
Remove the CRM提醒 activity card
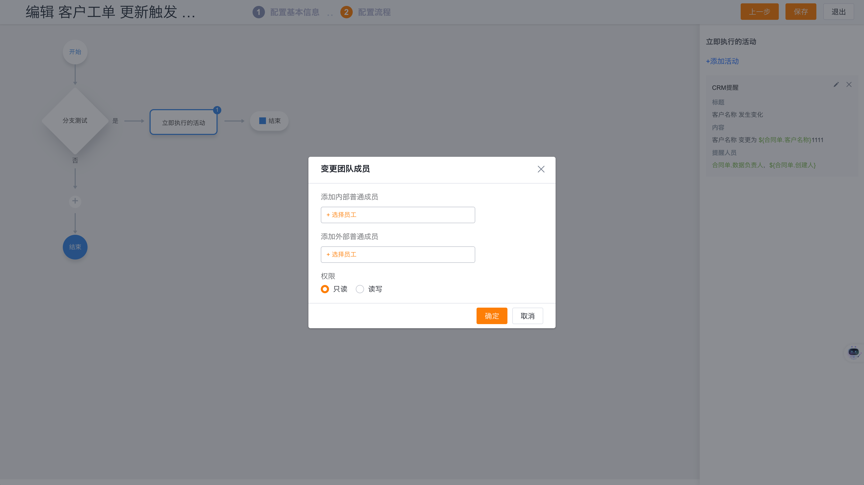[849, 84]
